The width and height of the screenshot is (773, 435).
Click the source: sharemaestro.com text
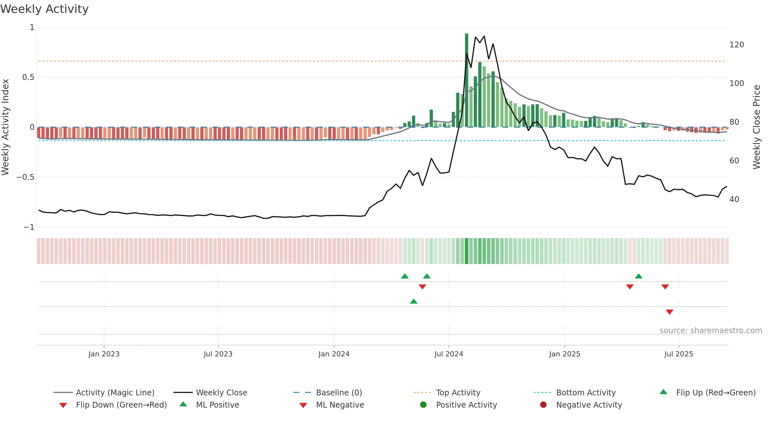(x=711, y=331)
